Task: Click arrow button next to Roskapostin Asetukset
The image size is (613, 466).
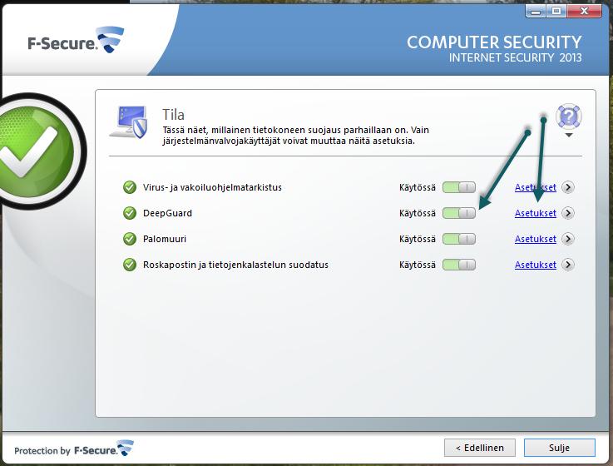Action: 568,265
